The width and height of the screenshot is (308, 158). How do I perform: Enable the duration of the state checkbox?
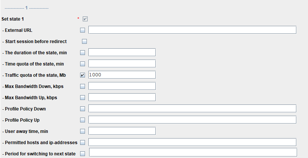[83, 53]
